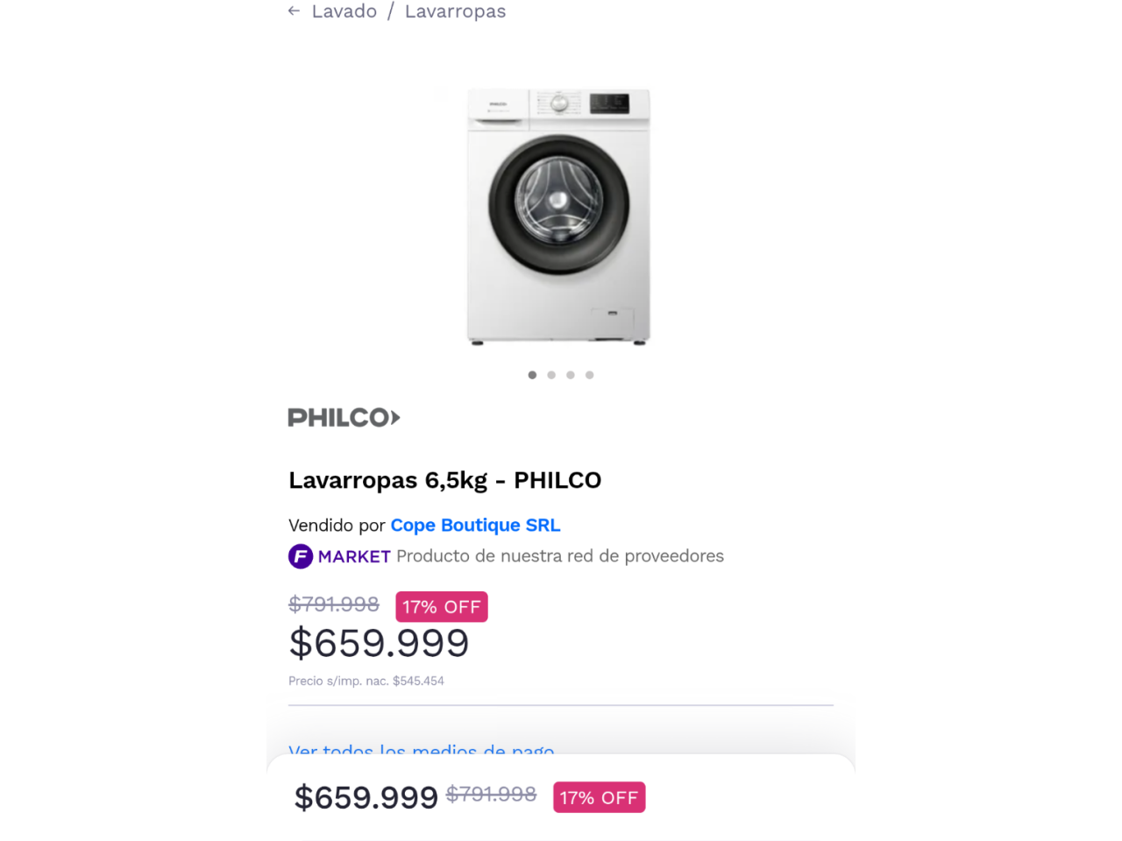
Task: Select the first image carousel dot
Action: point(532,375)
